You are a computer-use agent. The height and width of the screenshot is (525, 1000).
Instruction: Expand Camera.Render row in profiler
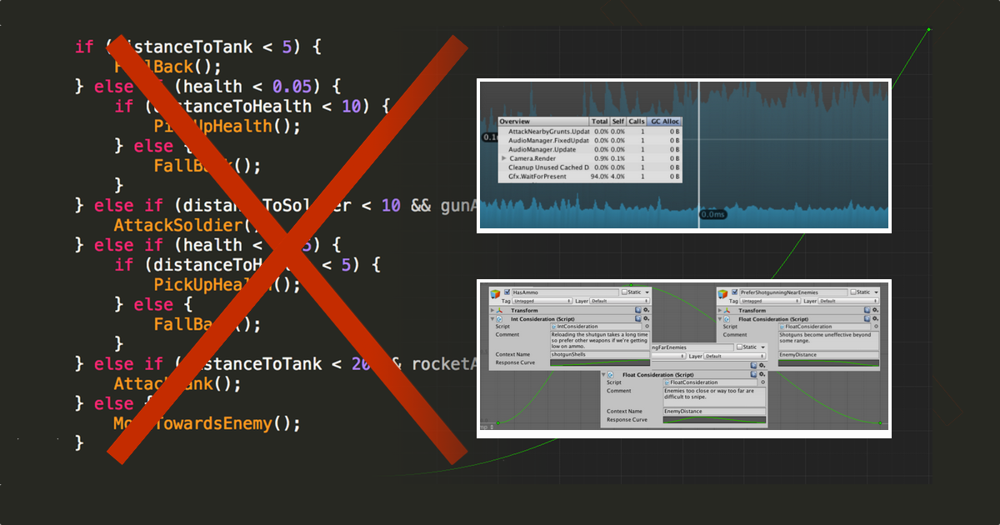click(x=503, y=158)
